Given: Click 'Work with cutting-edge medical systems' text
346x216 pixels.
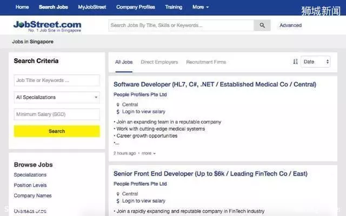Looking at the screenshot, I should pos(161,129).
